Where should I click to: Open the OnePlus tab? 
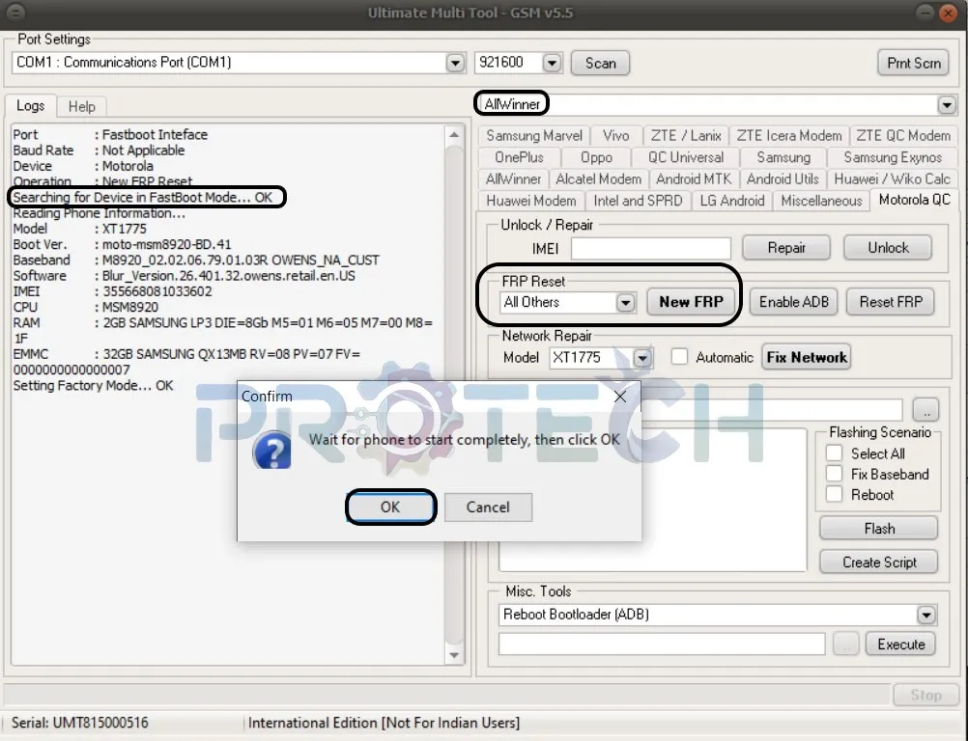coord(519,157)
